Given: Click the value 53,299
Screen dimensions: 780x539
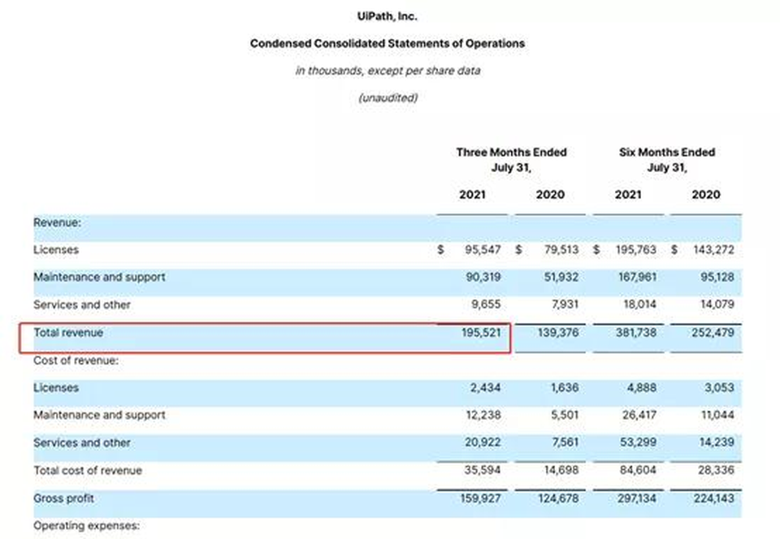Looking at the screenshot, I should pyautogui.click(x=639, y=442).
